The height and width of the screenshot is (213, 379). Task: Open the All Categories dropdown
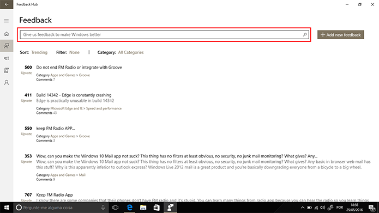point(131,52)
